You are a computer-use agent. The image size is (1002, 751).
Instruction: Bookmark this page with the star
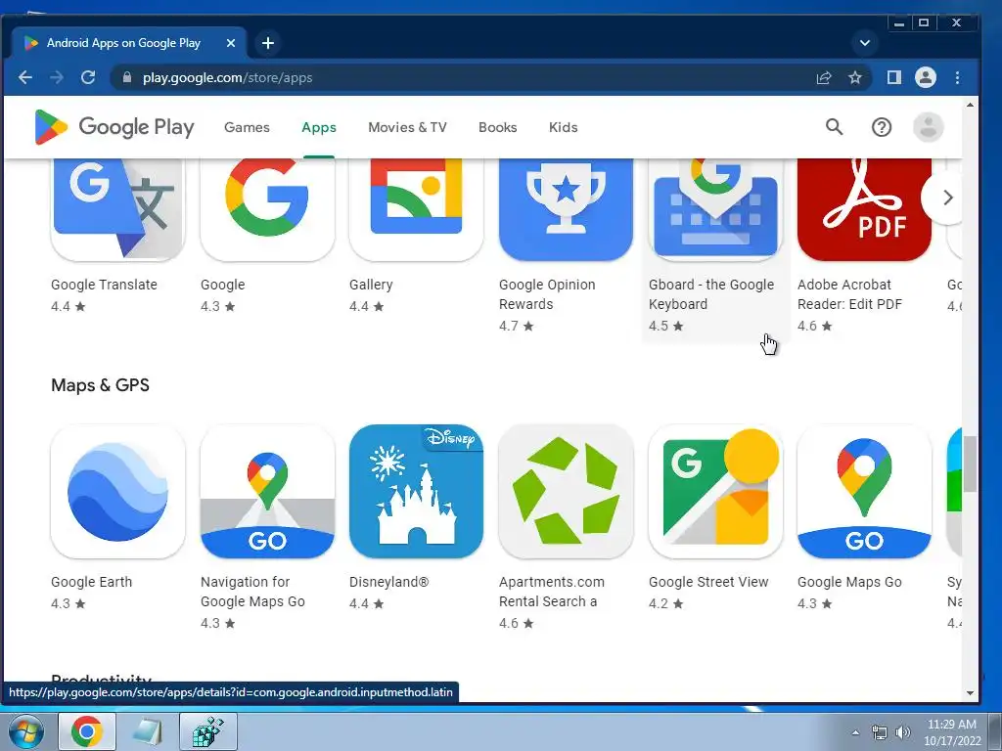point(855,78)
